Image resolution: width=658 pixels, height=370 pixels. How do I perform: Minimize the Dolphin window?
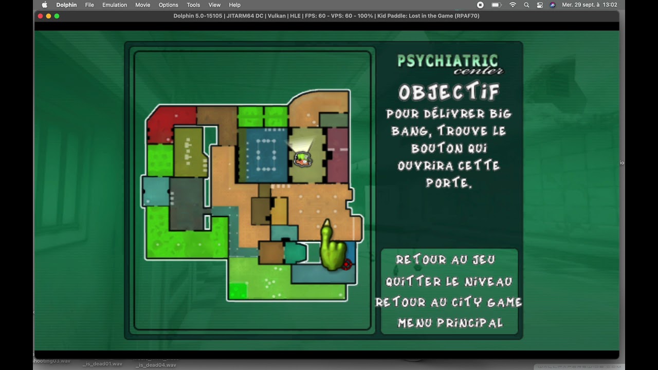48,16
